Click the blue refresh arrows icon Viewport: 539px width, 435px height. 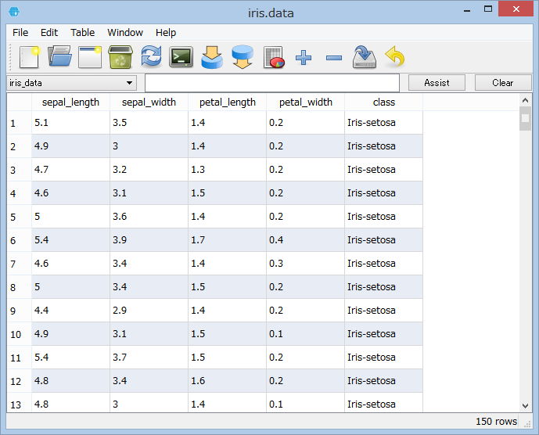tap(151, 56)
